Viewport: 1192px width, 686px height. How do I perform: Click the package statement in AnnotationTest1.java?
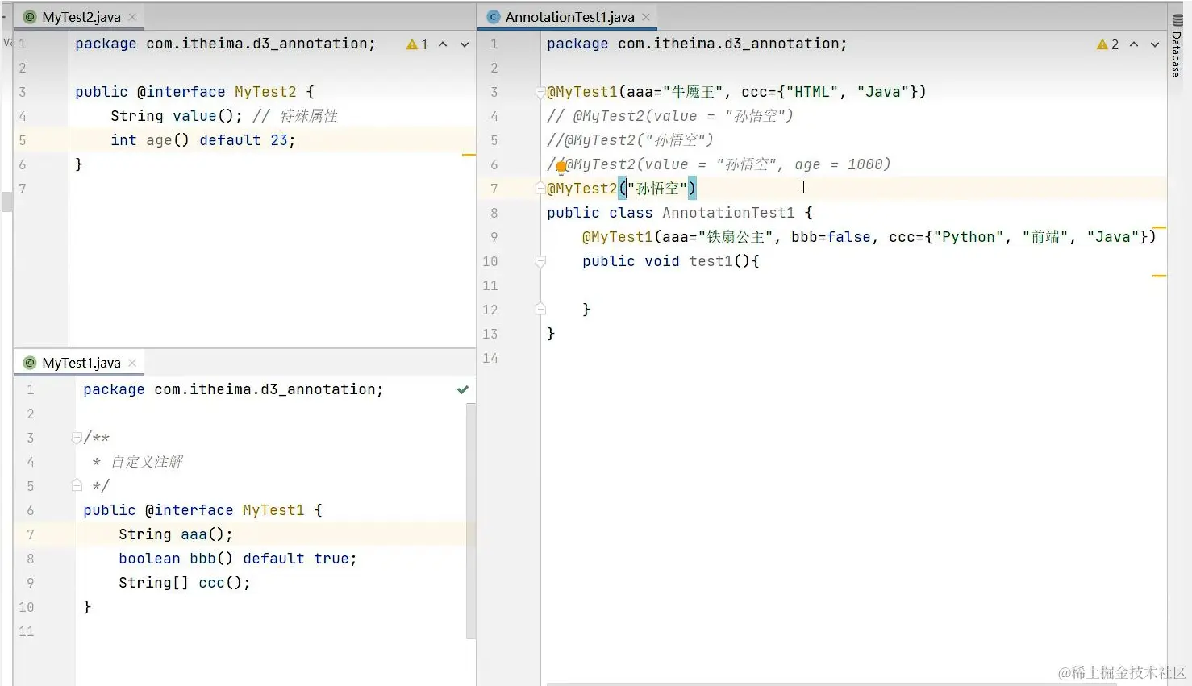[x=697, y=44]
